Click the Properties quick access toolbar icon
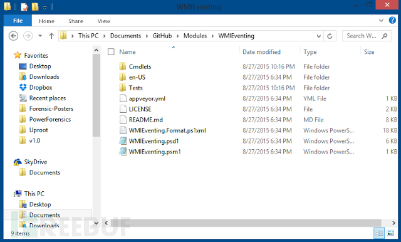 24,7
